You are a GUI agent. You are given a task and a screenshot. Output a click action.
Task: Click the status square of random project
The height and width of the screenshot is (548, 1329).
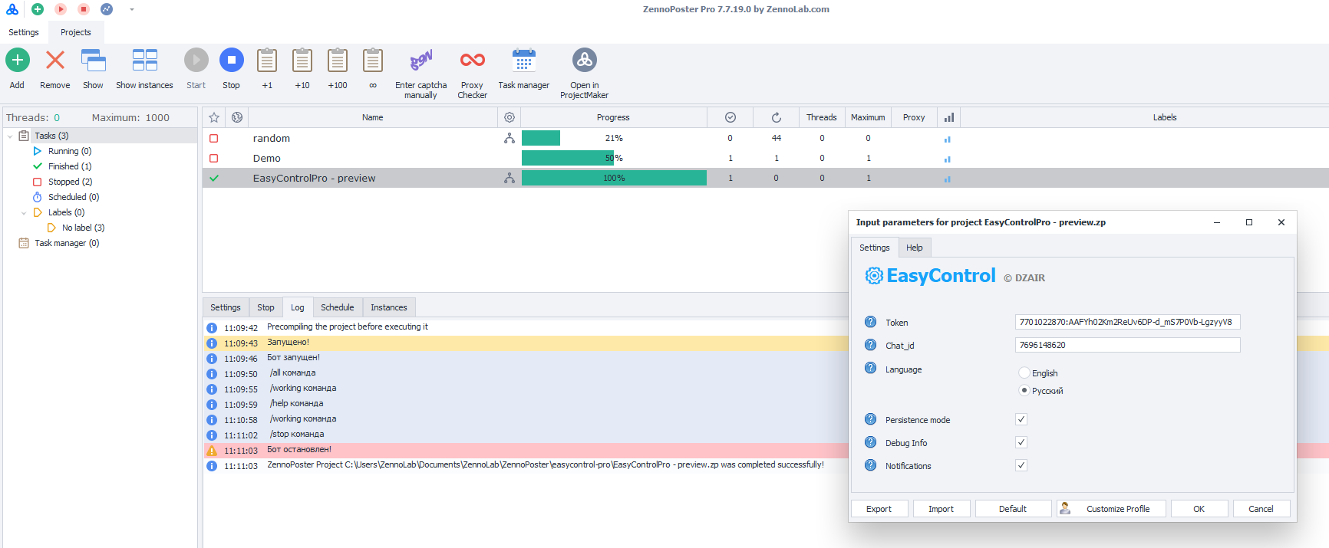(x=214, y=139)
